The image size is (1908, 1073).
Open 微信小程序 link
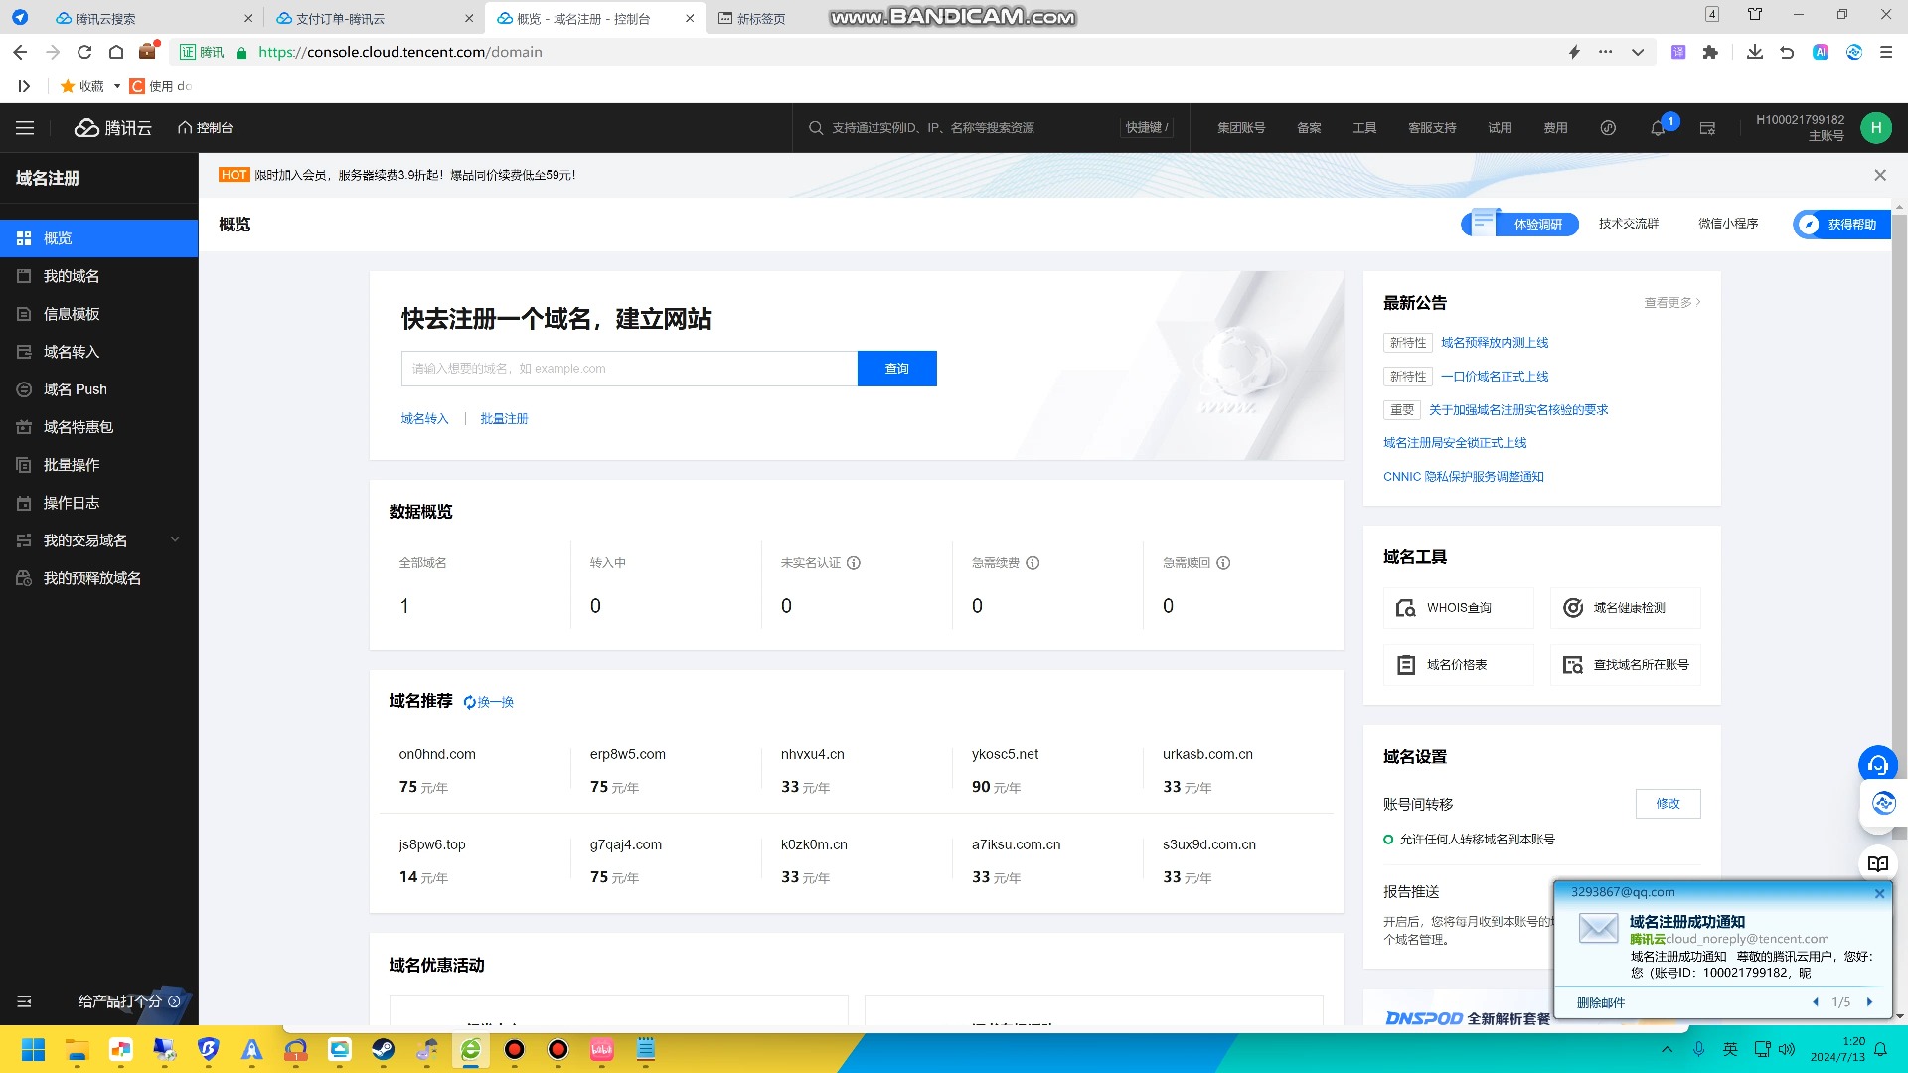click(1728, 225)
